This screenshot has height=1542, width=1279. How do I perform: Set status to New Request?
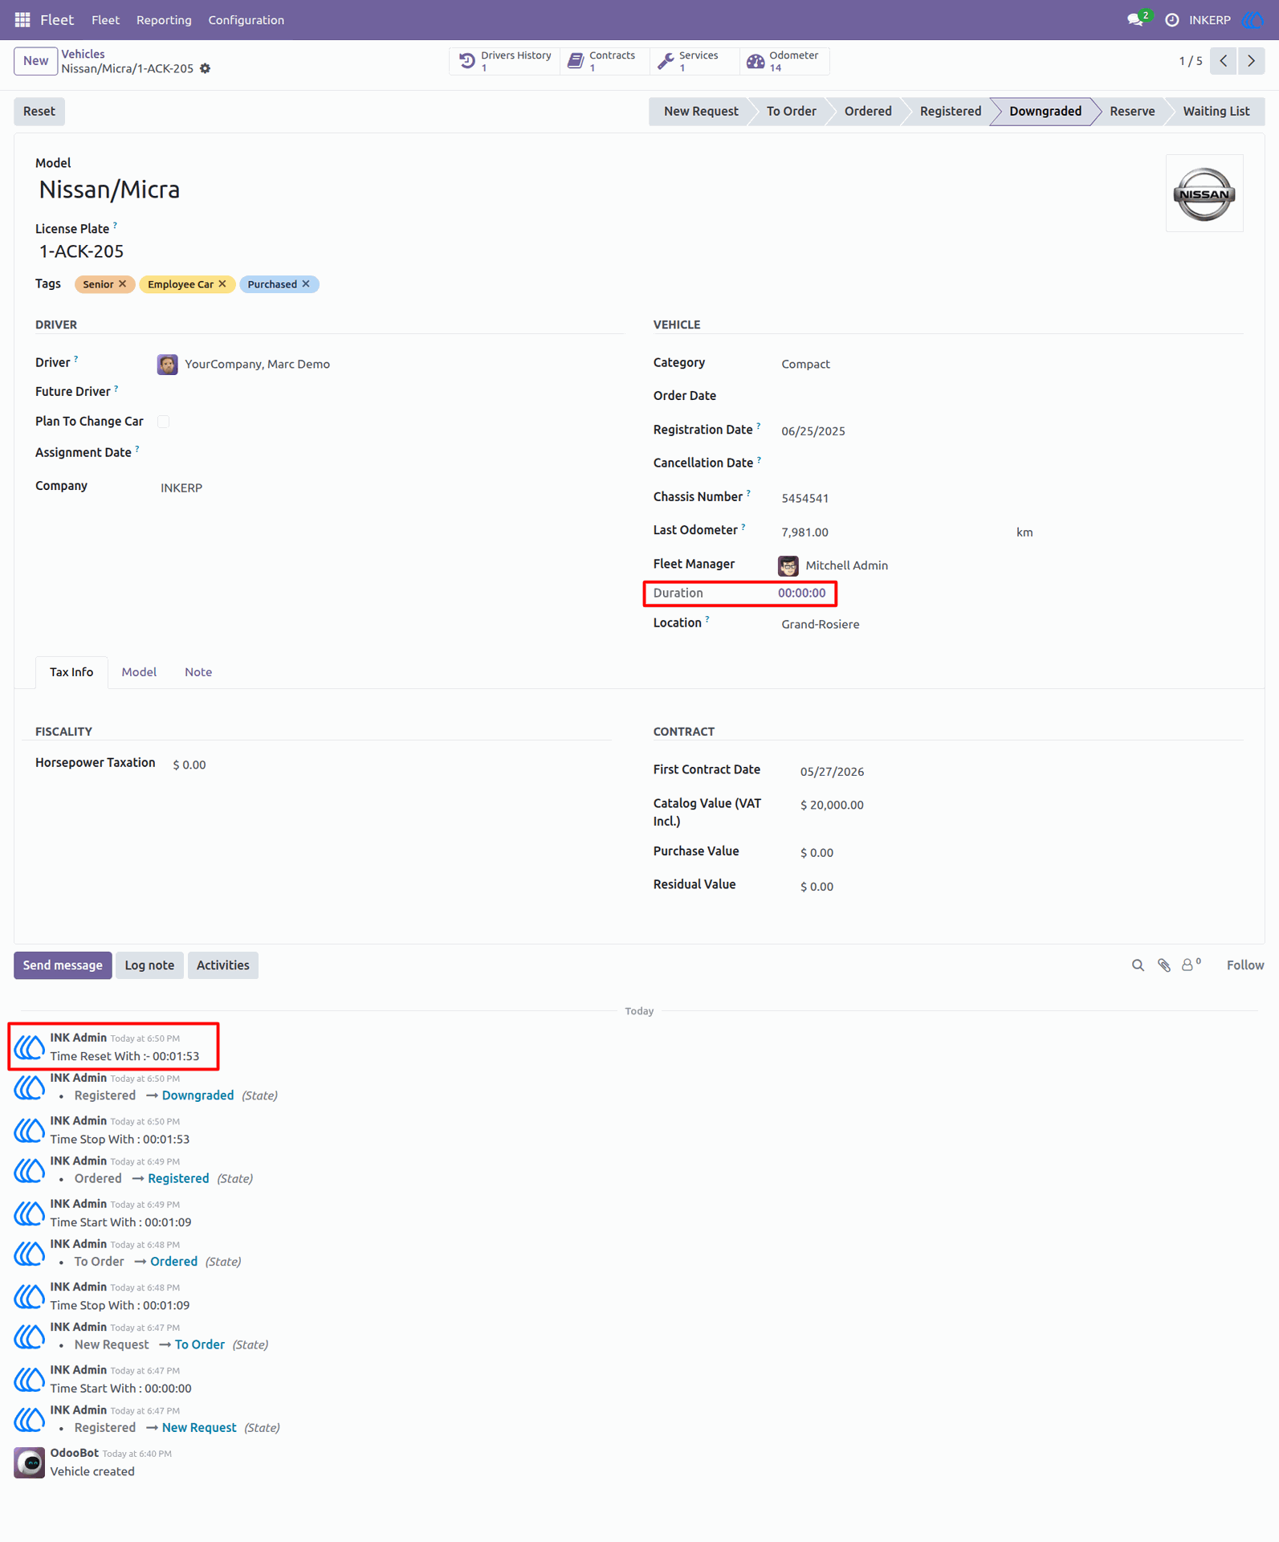click(x=700, y=112)
